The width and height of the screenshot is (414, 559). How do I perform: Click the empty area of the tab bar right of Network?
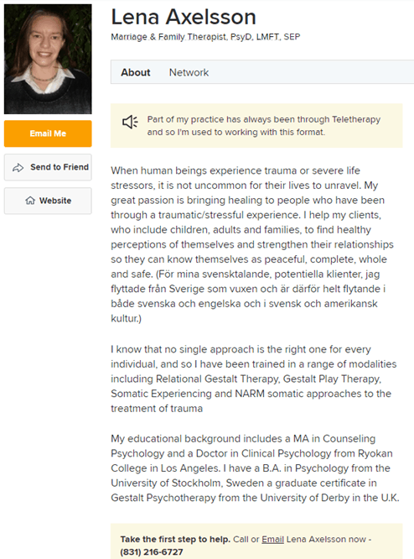pos(312,72)
